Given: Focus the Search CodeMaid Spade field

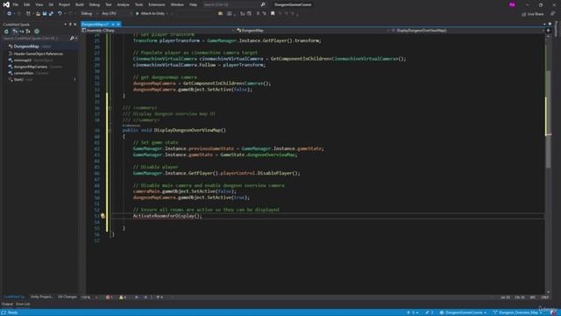Looking at the screenshot, I should click(x=36, y=38).
